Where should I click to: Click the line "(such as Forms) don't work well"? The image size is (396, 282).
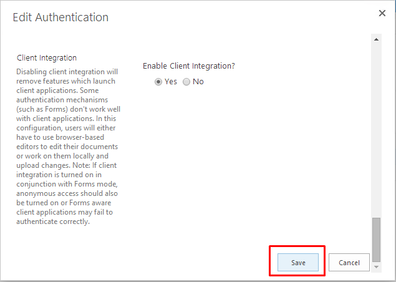(69, 109)
